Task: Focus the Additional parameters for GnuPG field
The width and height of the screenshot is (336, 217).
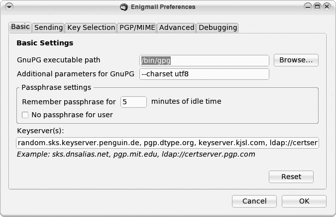Action: pyautogui.click(x=204, y=74)
